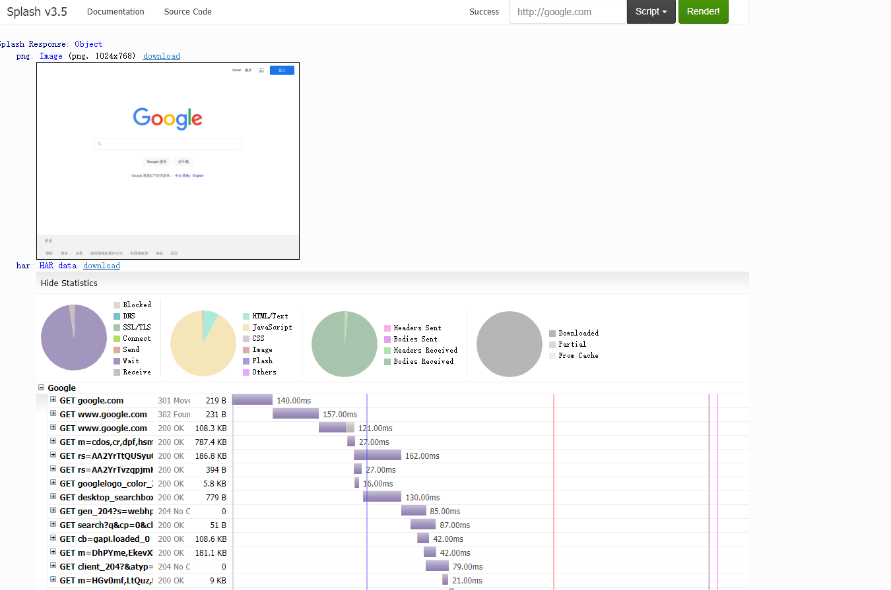
Task: Click the HTML/Text legend swatch
Action: coord(246,316)
